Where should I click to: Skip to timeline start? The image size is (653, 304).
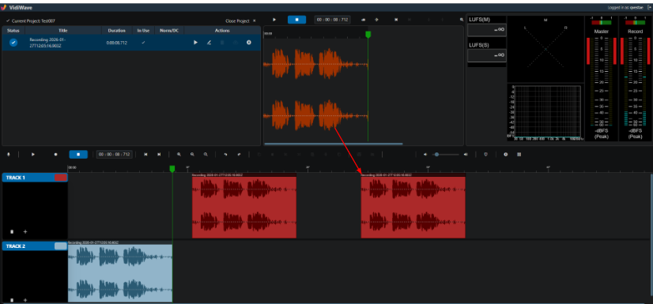(x=145, y=154)
